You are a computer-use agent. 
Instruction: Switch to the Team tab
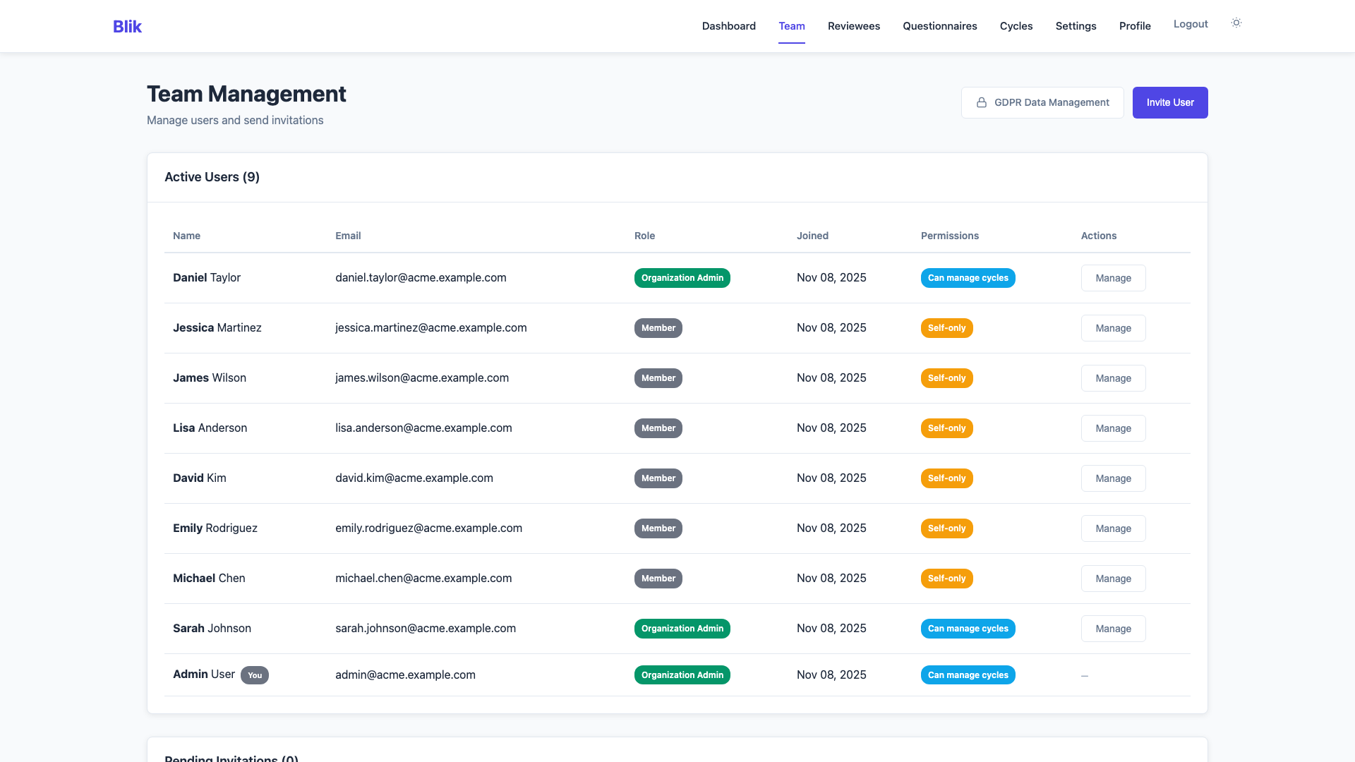792,26
